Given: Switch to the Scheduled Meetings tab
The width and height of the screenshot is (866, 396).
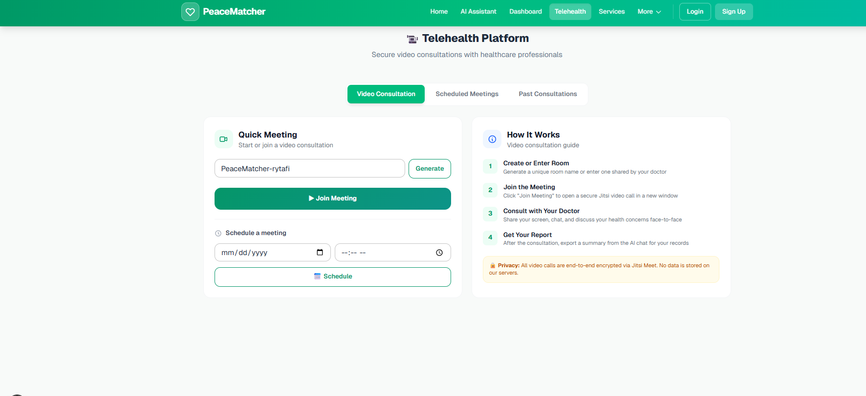Looking at the screenshot, I should pos(467,94).
